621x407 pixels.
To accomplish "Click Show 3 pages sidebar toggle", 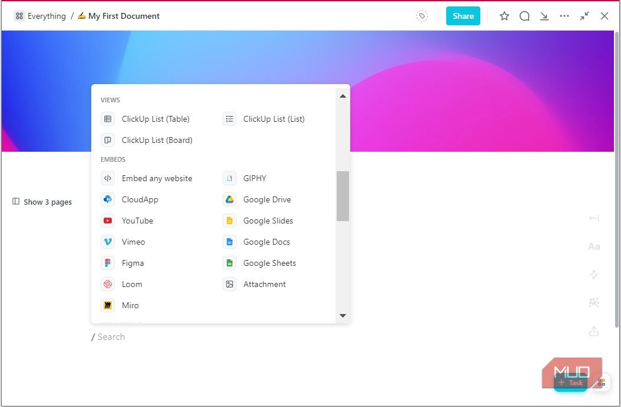I will point(42,202).
